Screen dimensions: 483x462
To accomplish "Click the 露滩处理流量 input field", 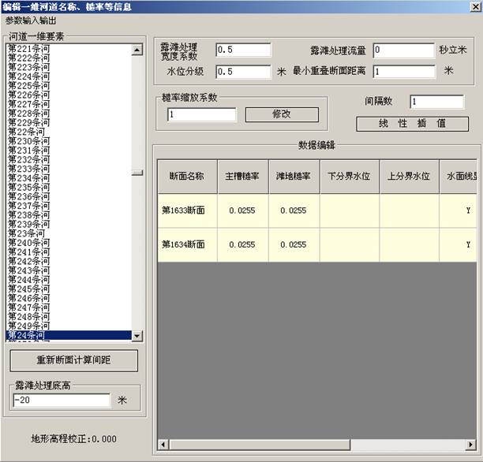I will click(x=403, y=50).
